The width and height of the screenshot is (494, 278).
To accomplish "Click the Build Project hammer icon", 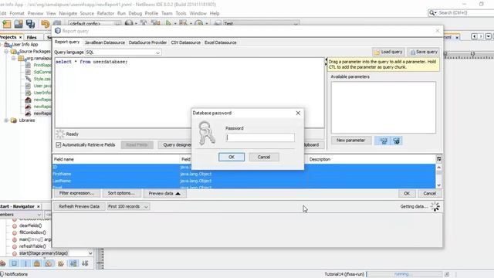I will point(144,23).
